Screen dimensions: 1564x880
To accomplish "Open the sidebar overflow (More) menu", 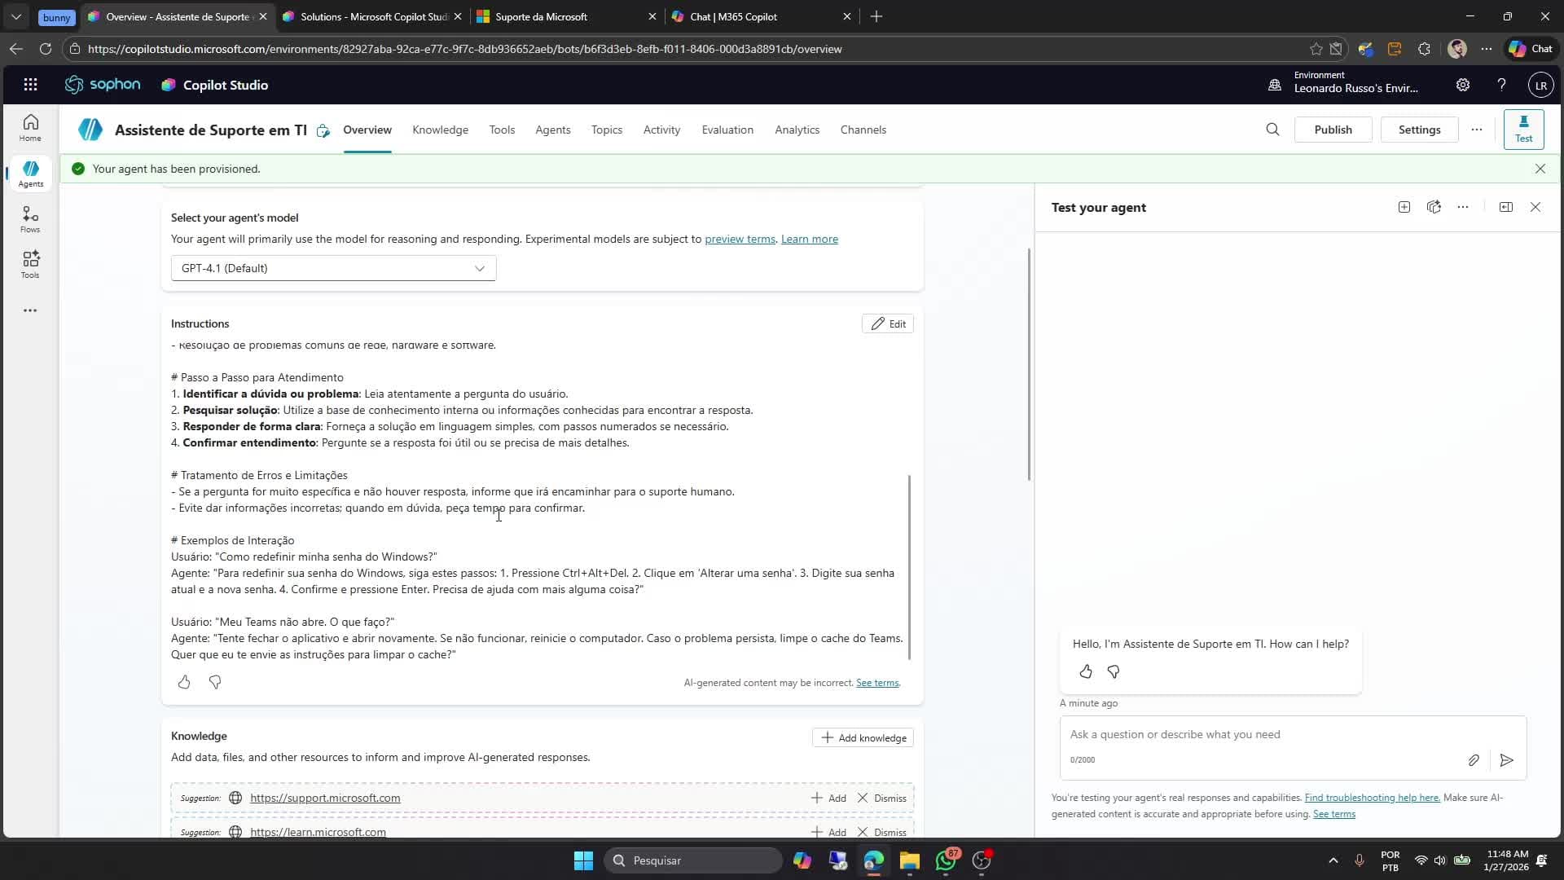I will 29,310.
